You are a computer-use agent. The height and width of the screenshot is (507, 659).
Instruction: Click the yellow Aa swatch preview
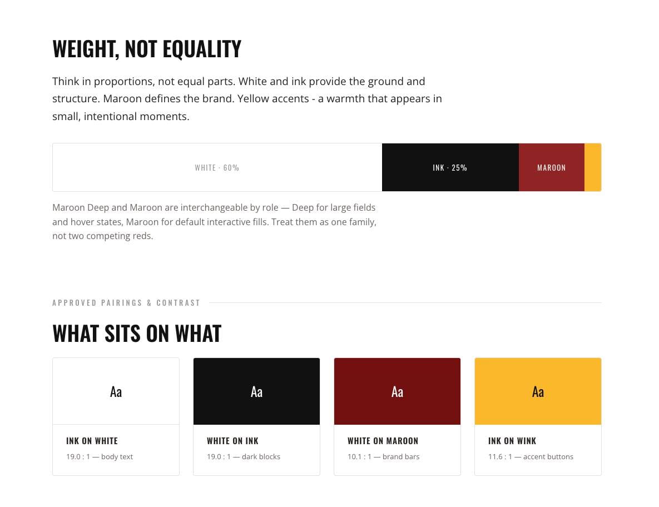(538, 391)
